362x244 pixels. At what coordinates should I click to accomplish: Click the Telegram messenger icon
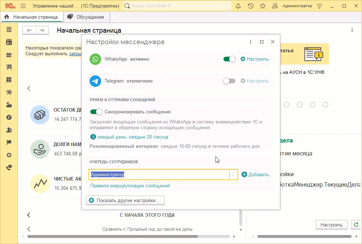(95, 81)
